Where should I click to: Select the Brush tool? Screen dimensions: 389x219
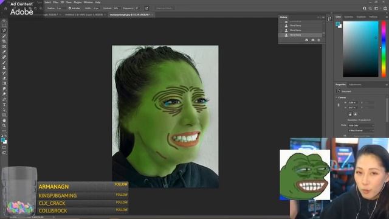pos(4,62)
